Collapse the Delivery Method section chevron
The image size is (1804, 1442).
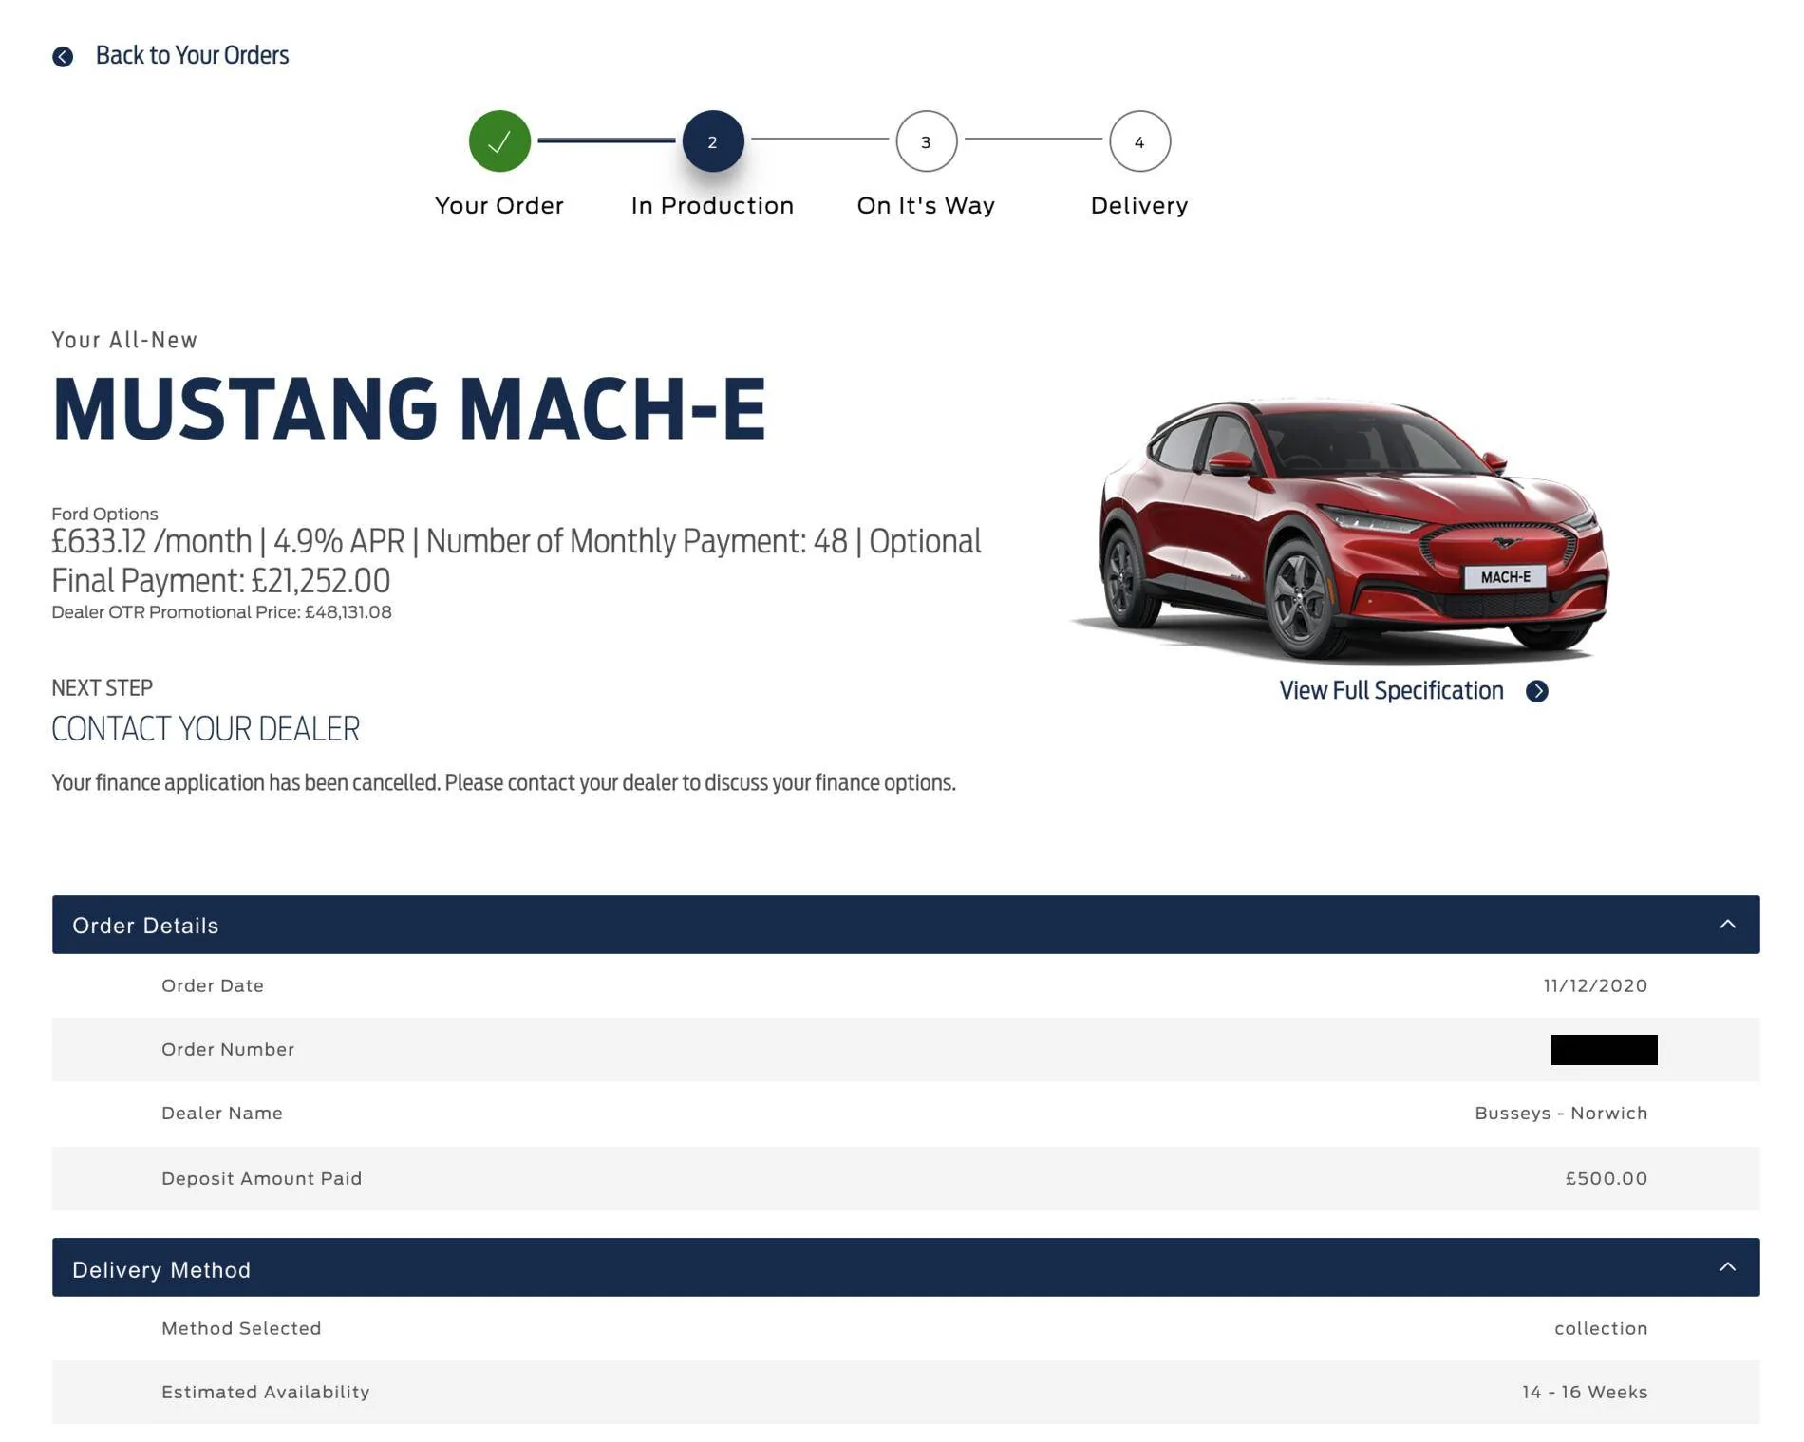(x=1728, y=1266)
